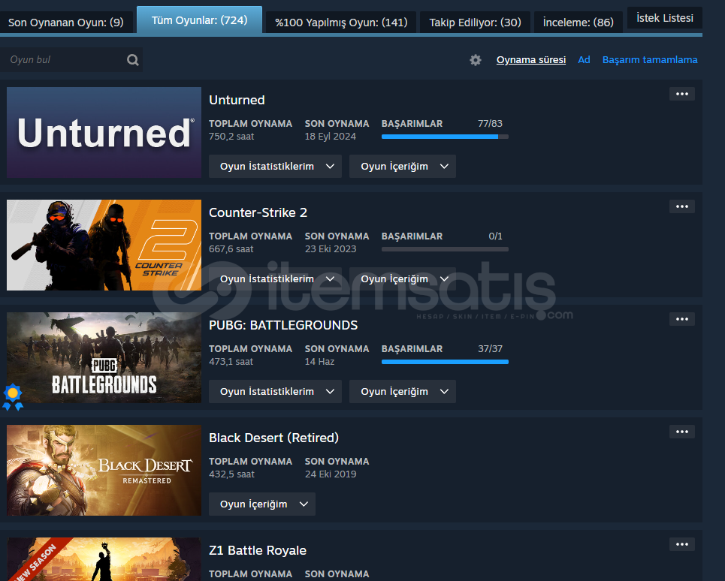Expand Unturned's Oyun İçeriğim dropdown
The height and width of the screenshot is (581, 725).
[402, 166]
